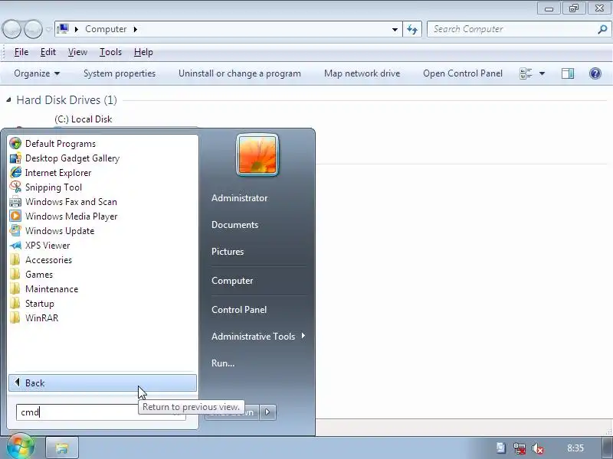This screenshot has height=459, width=613.
Task: Open Documents from the Start menu
Action: click(x=234, y=225)
